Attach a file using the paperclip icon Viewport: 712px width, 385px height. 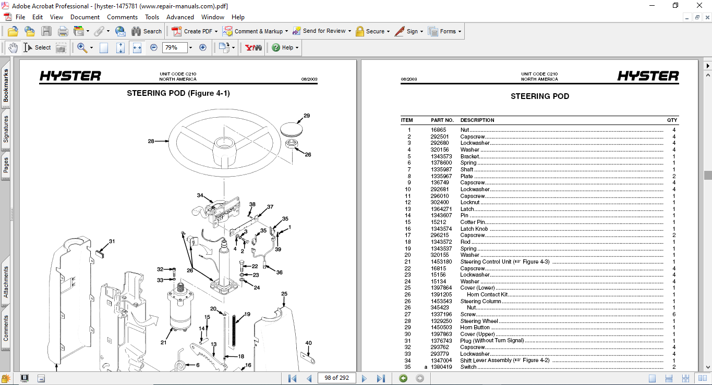99,31
